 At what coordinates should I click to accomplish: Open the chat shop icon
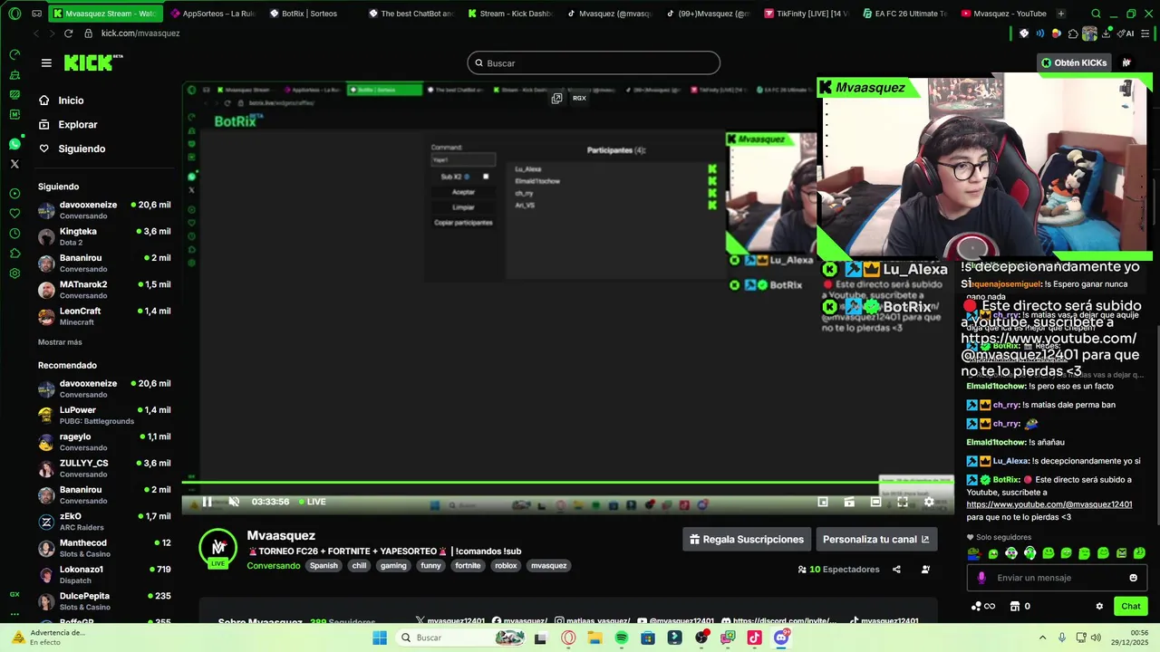click(x=1015, y=606)
